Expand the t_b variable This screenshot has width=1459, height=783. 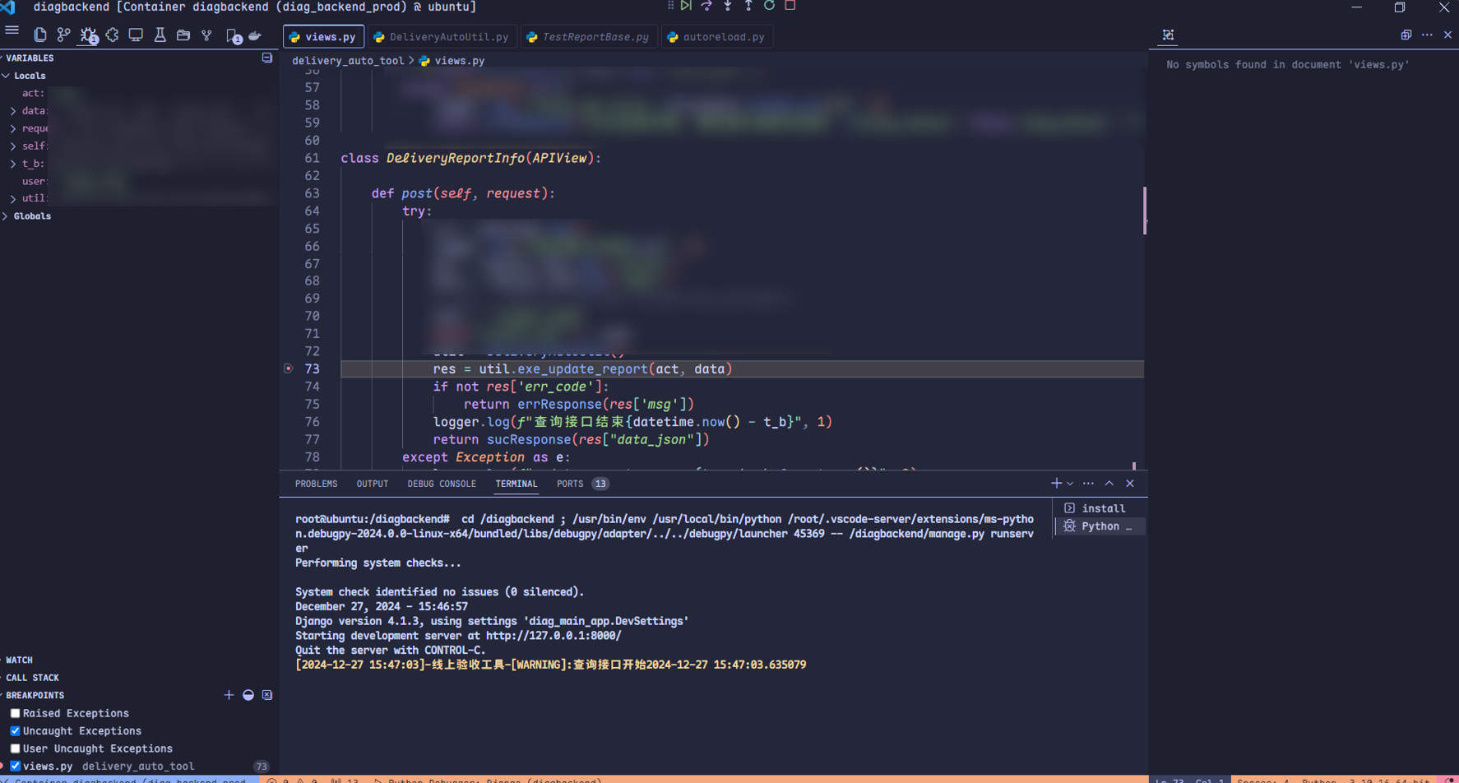[13, 164]
